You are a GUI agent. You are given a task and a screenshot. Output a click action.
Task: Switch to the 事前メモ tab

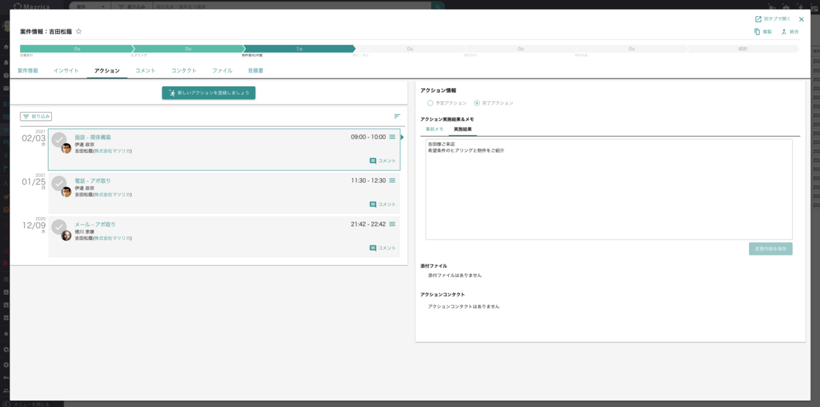435,129
